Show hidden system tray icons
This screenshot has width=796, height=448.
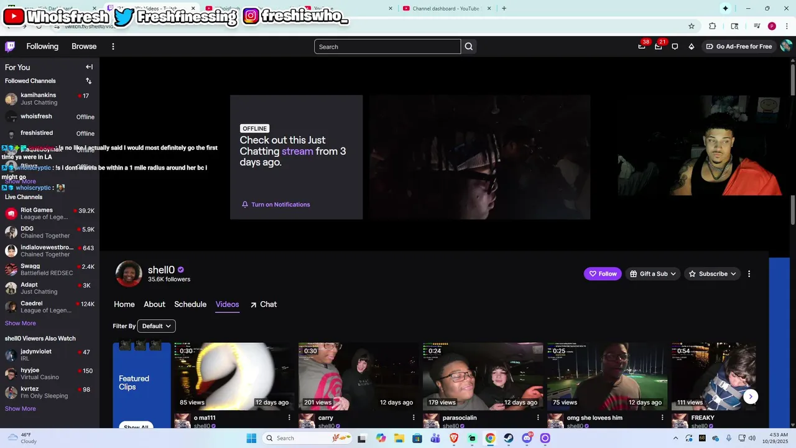pos(676,438)
